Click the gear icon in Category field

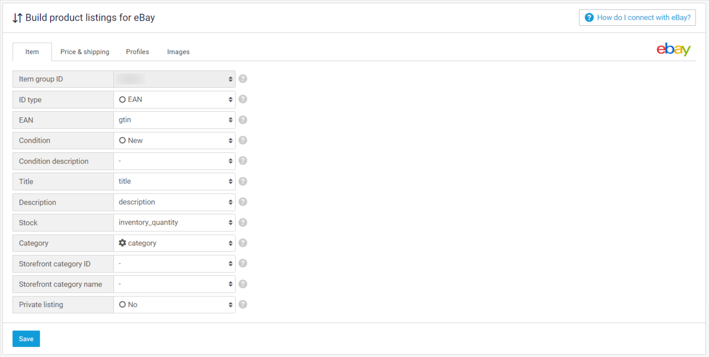point(123,243)
